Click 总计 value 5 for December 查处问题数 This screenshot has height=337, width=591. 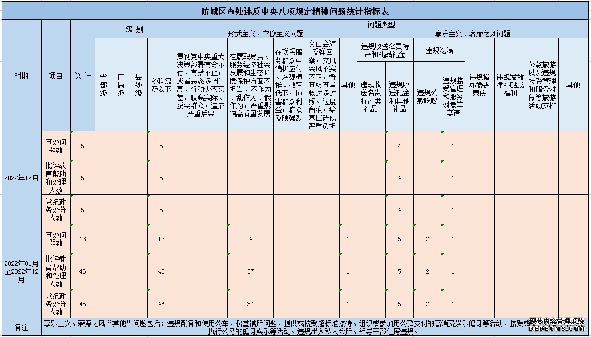point(83,145)
